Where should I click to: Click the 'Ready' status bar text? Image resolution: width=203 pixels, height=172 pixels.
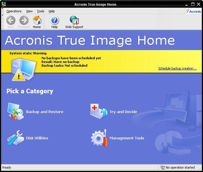point(7,168)
